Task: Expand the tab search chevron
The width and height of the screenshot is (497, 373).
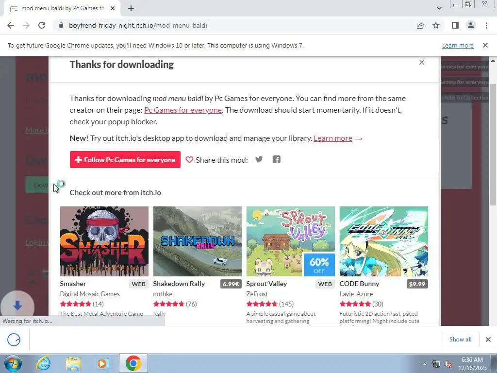Action: 439,9
